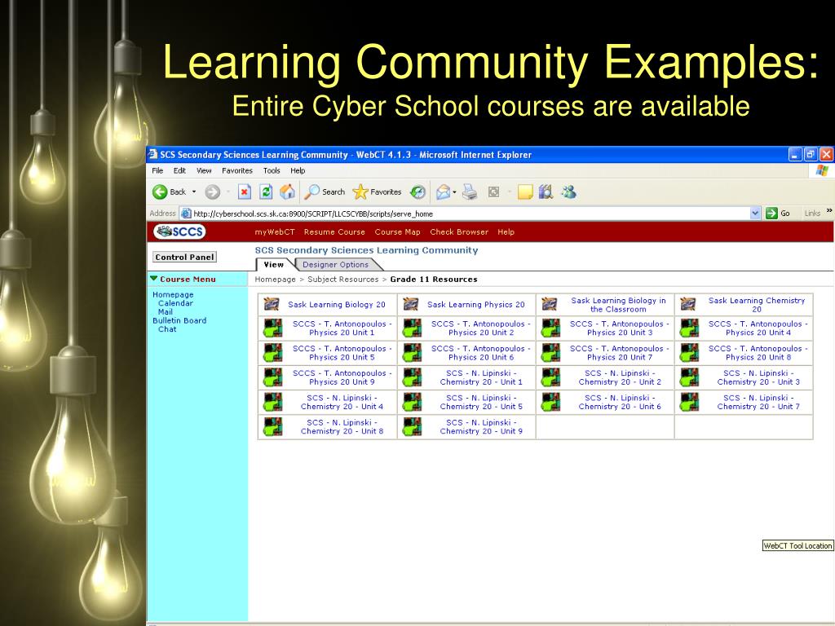
Task: Click the yellow note toolbar icon
Action: (x=525, y=192)
